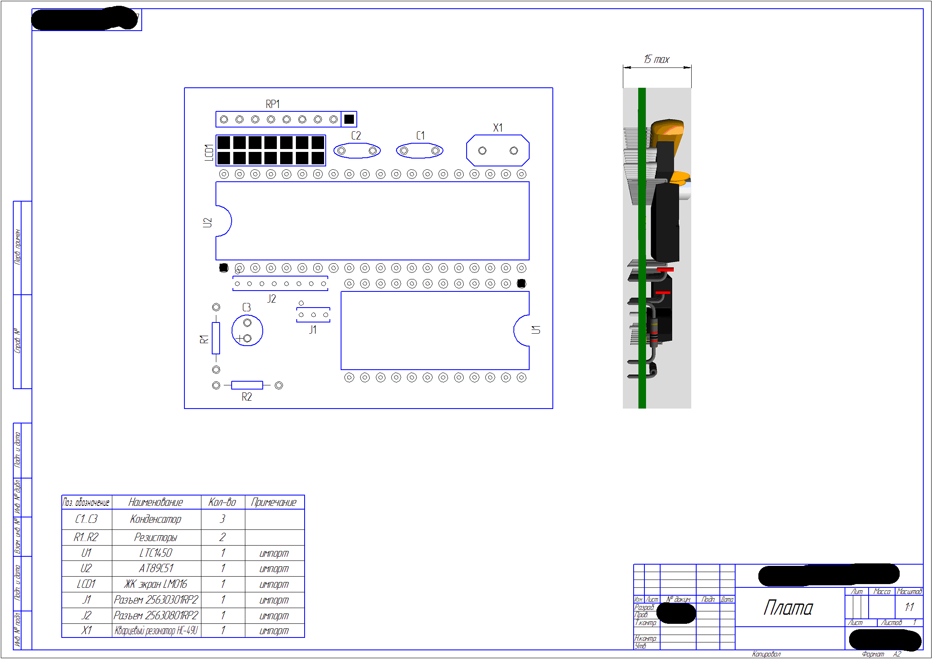Click the quantity '3' in the capacitor row
The height and width of the screenshot is (659, 932).
coord(223,519)
